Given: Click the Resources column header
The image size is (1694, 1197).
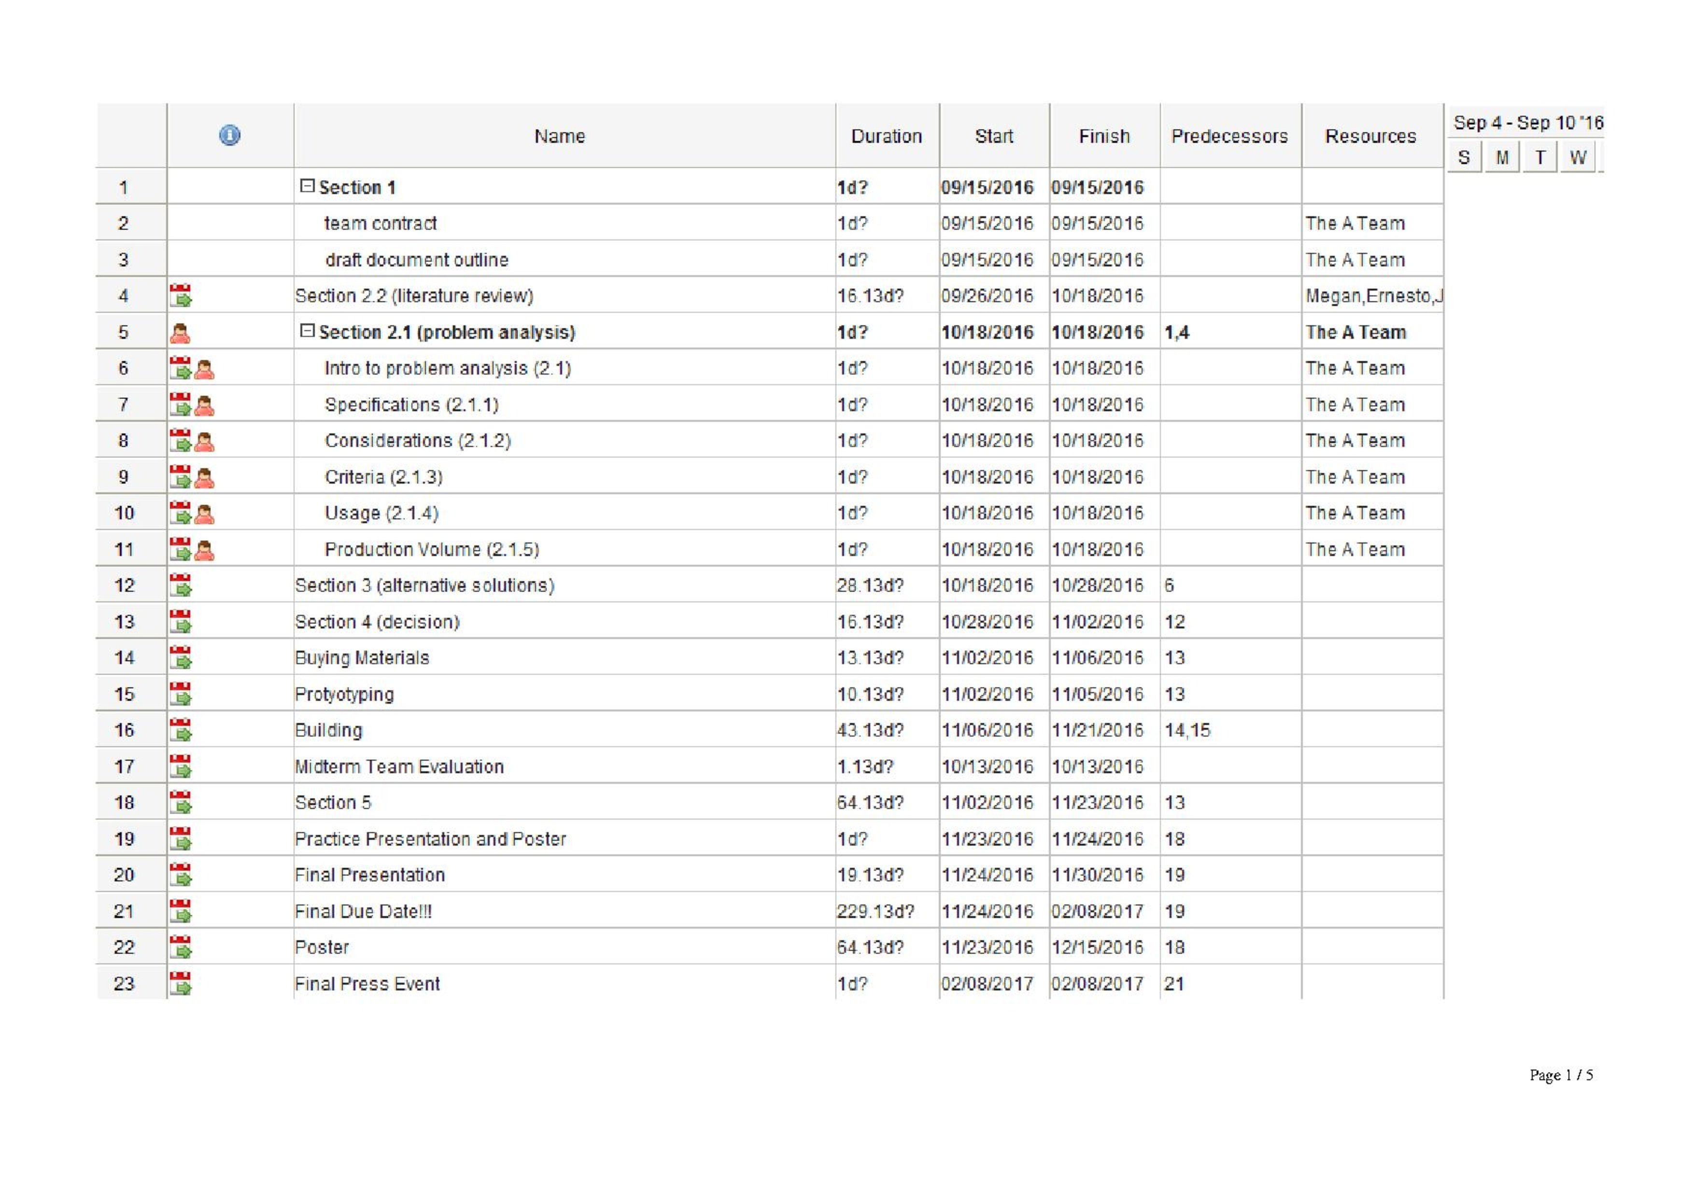Looking at the screenshot, I should pyautogui.click(x=1371, y=136).
